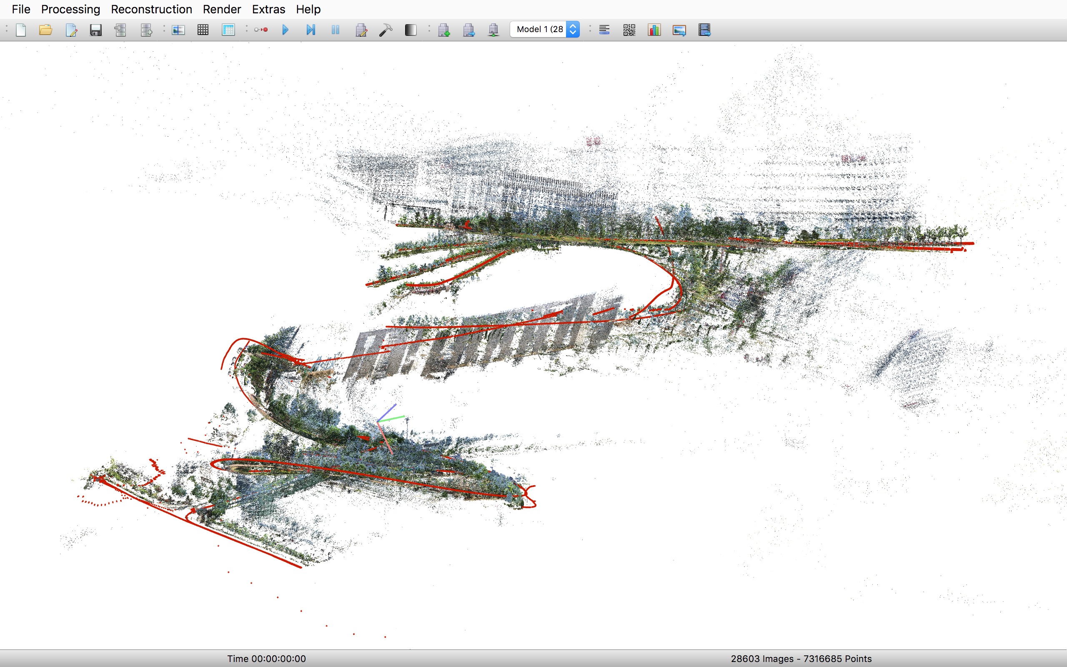Show the match matrix icon
Image resolution: width=1067 pixels, height=667 pixels.
pyautogui.click(x=629, y=30)
